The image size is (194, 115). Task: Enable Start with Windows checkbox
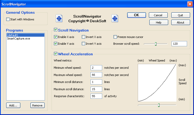click(x=8, y=19)
